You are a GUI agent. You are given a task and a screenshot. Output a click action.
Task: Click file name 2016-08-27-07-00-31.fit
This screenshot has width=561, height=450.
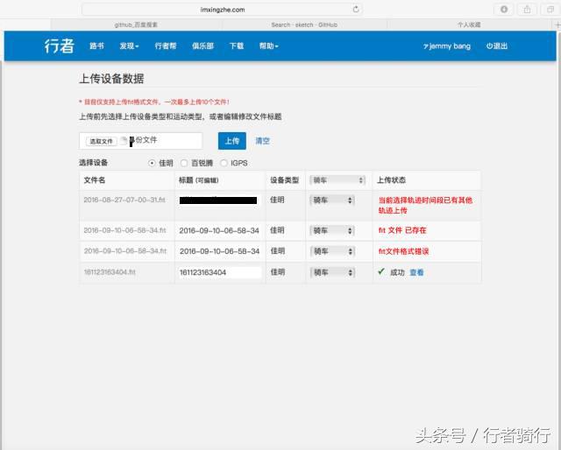[x=124, y=200]
